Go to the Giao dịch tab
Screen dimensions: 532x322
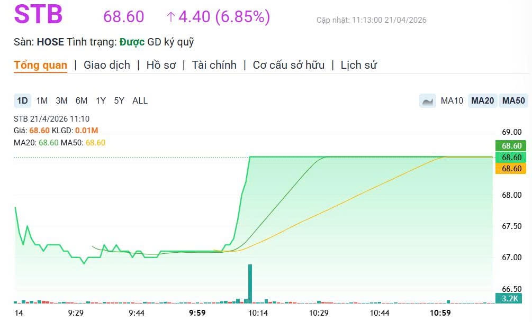tap(107, 65)
